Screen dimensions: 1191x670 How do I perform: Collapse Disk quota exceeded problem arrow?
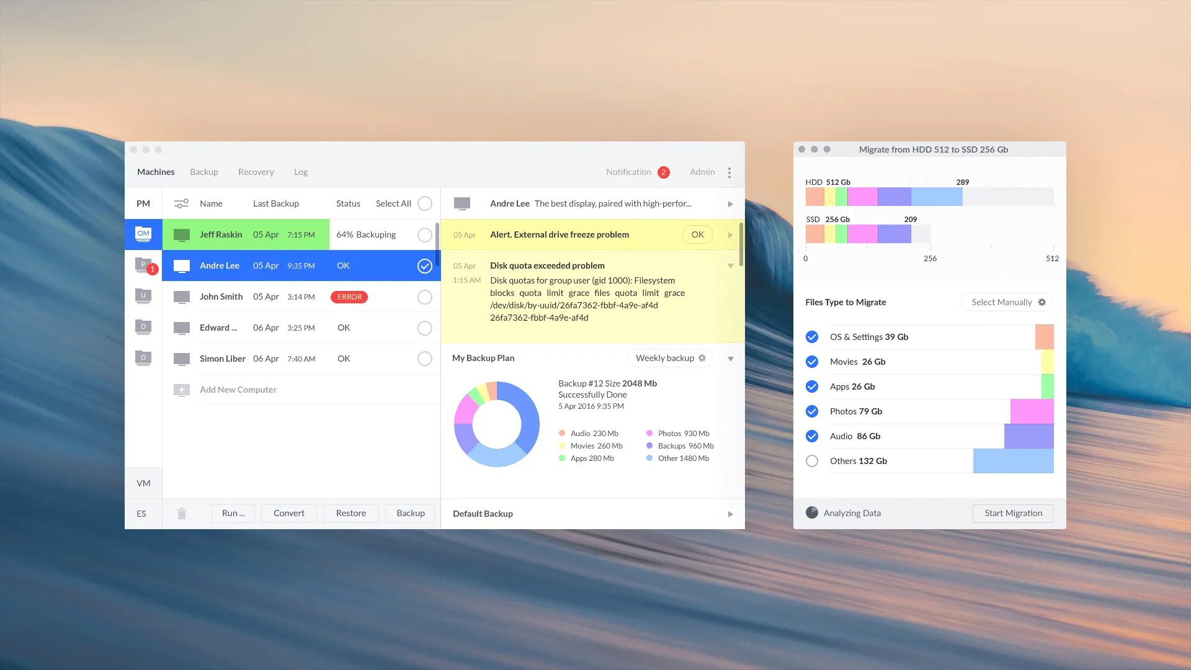731,266
